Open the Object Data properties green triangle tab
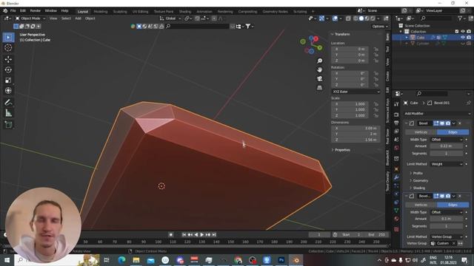Viewport: 474px width, 266px height. (396, 211)
